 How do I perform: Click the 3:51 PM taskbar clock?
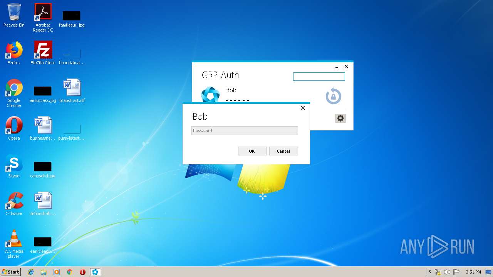[x=473, y=272]
